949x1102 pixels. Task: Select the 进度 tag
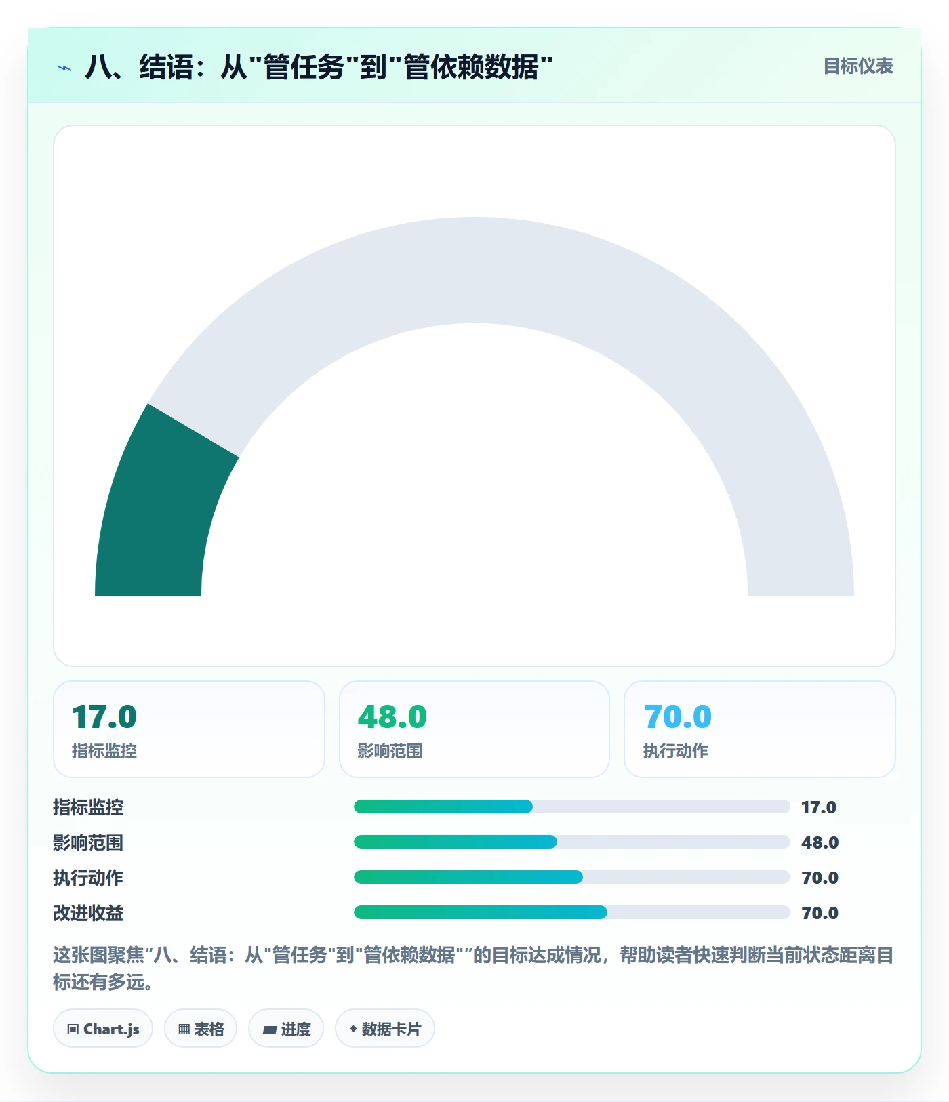click(286, 1029)
